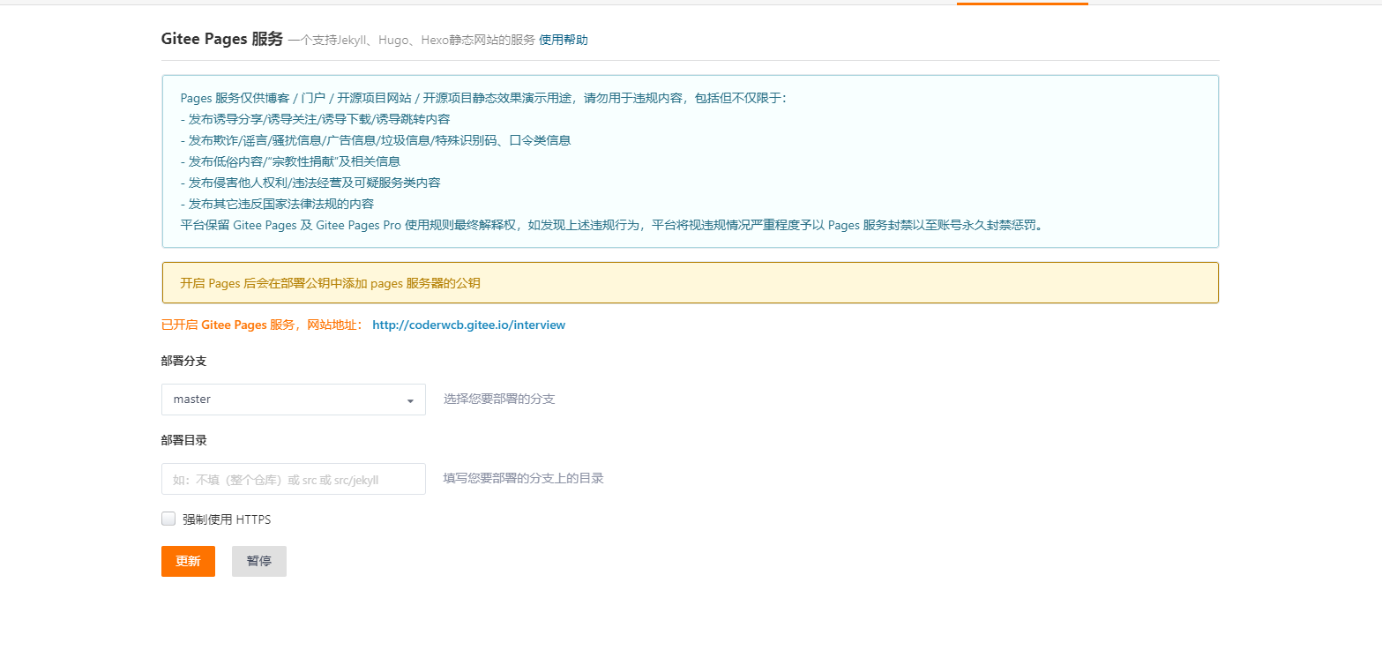Click the 部署目录 label
This screenshot has height=650, width=1382.
pyautogui.click(x=184, y=440)
